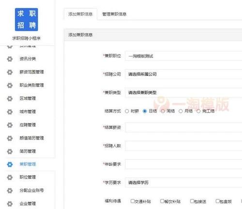Click gear icon beside 应聘管理
242x209 pixels.
(x=10, y=125)
